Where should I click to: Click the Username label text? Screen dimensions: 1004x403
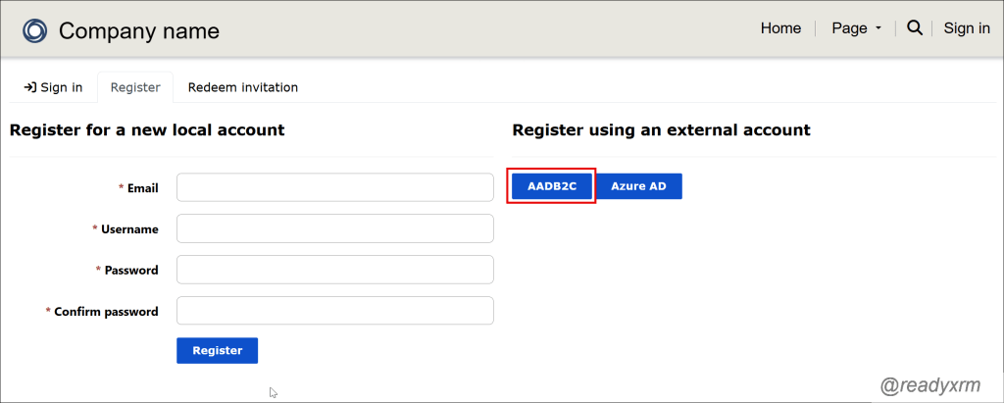click(129, 229)
